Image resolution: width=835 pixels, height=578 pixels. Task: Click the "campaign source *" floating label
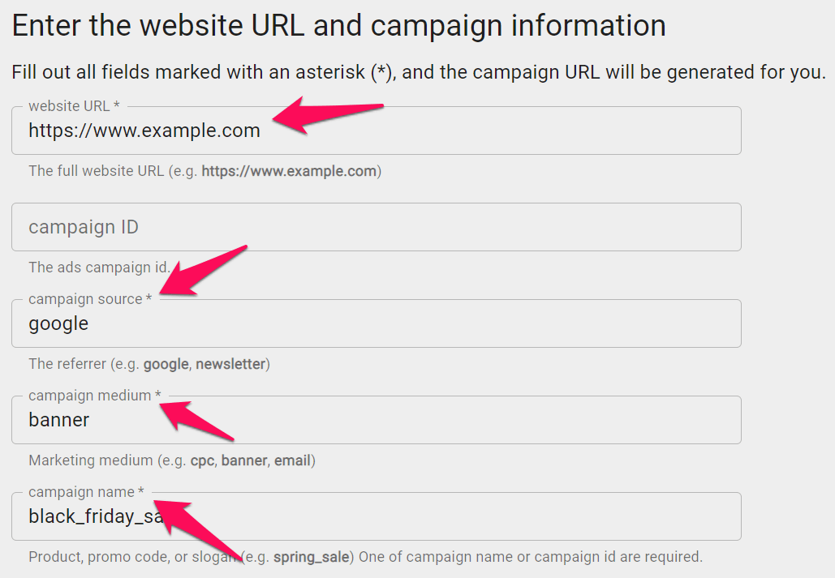pyautogui.click(x=90, y=299)
